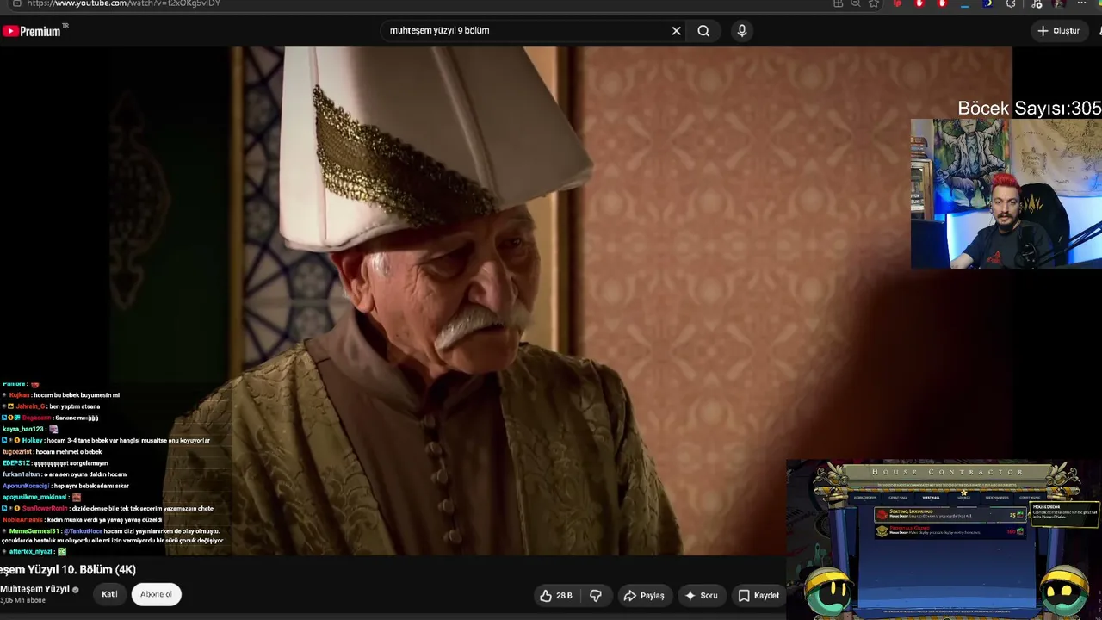Click the @TankutHoca mention in chat
Screen dimensions: 1102x620
pyautogui.click(x=83, y=531)
